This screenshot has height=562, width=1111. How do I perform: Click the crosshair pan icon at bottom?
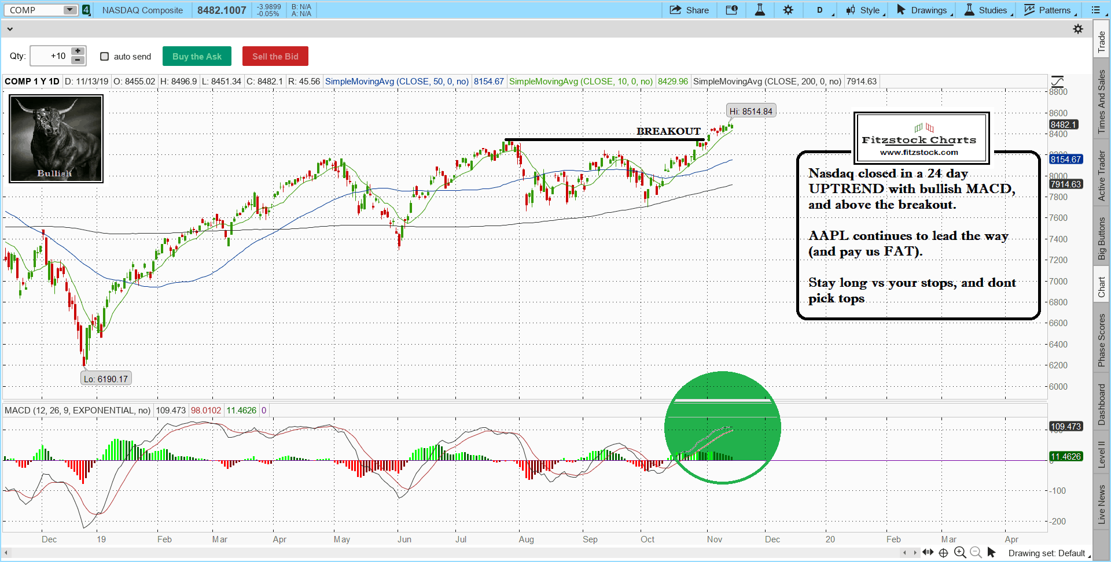(943, 553)
